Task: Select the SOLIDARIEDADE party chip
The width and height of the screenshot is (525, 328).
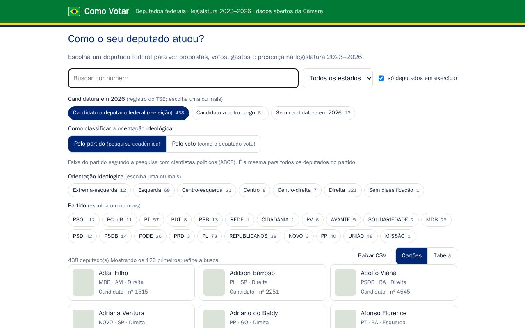Action: point(391,220)
